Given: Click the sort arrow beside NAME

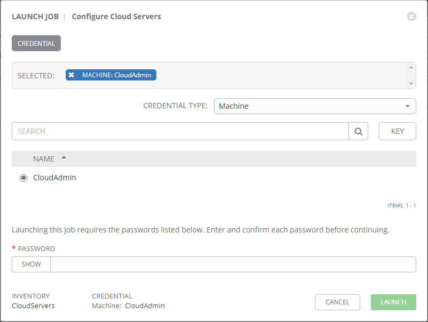Looking at the screenshot, I should pos(64,158).
